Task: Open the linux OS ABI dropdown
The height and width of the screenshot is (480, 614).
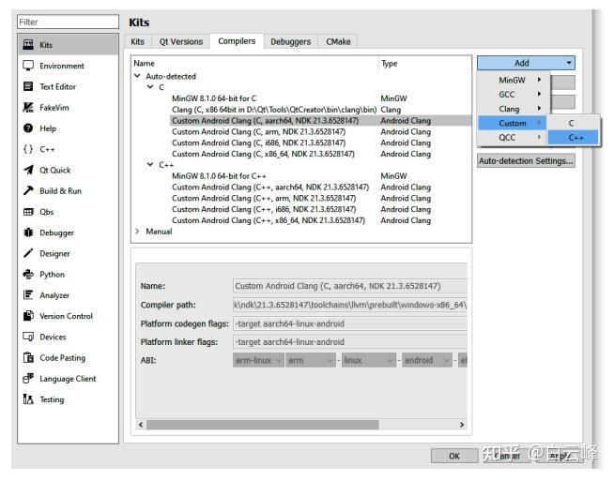Action: (x=369, y=360)
